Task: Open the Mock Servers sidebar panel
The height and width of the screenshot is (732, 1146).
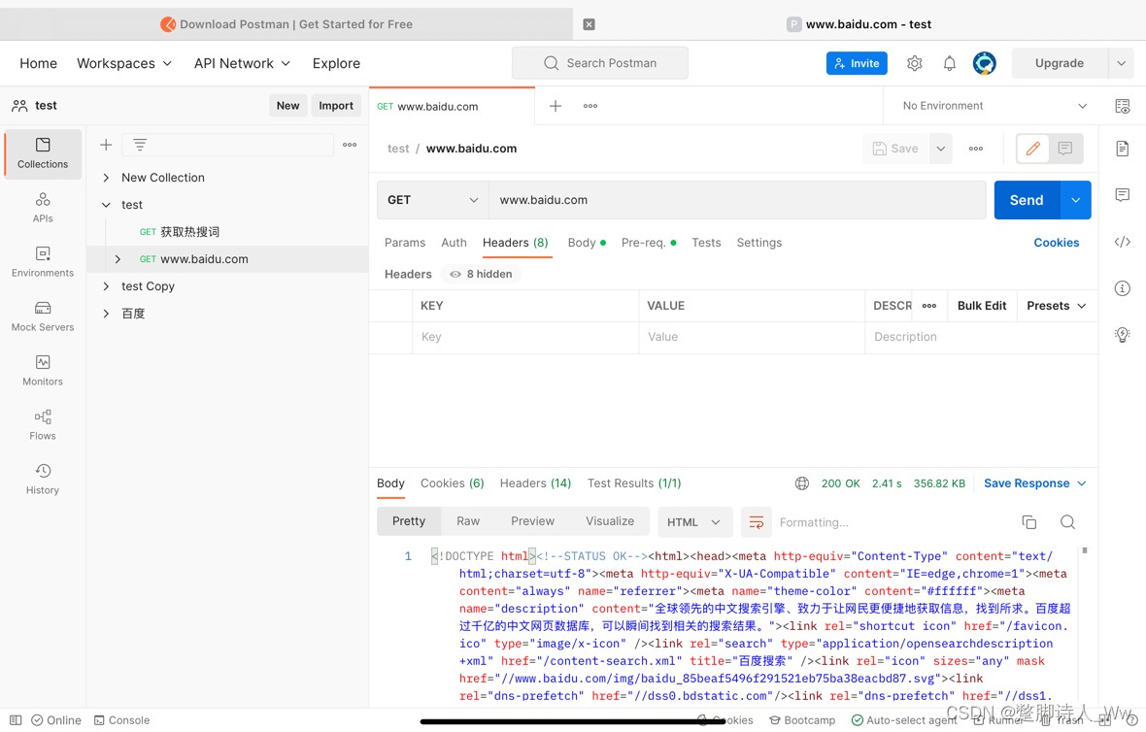Action: point(43,316)
